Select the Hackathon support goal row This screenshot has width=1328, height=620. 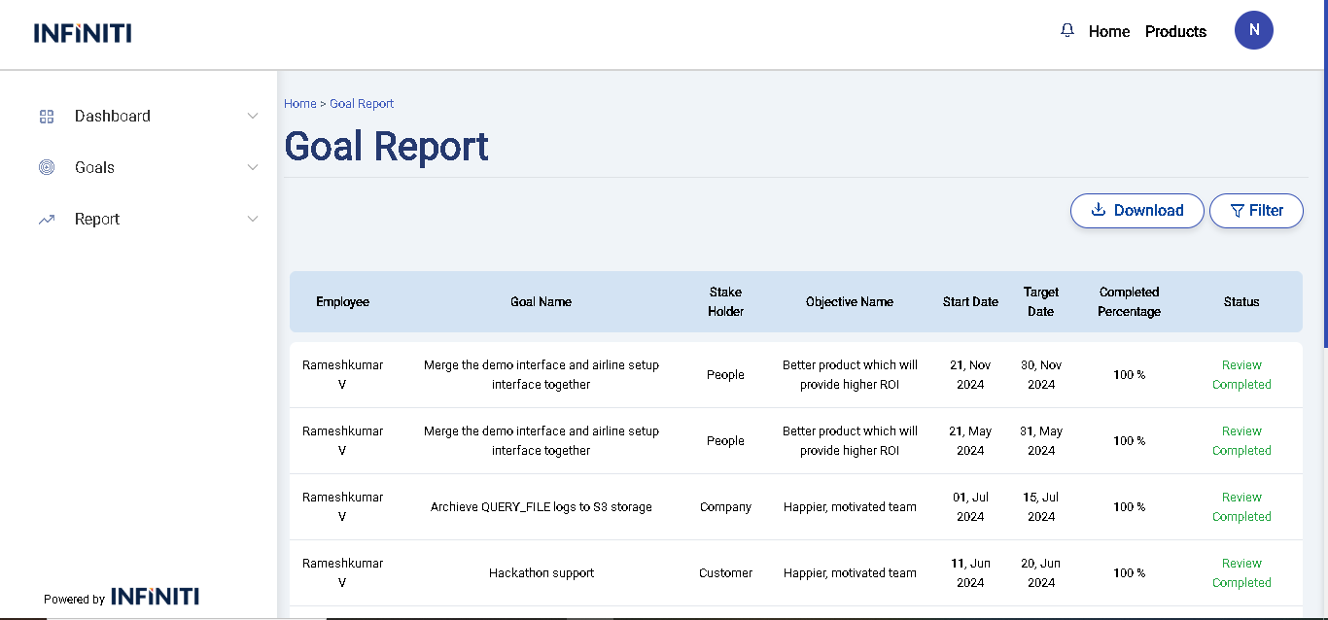pos(542,573)
